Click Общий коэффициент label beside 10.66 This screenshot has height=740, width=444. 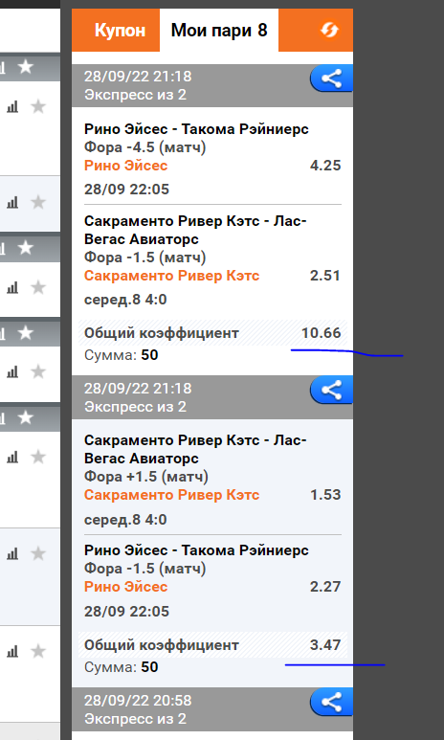point(162,333)
